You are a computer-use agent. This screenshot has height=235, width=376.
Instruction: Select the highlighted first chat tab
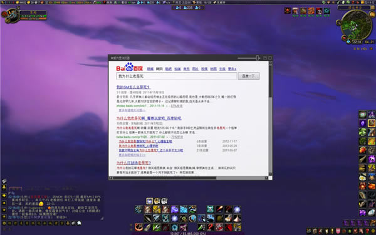click(x=16, y=189)
